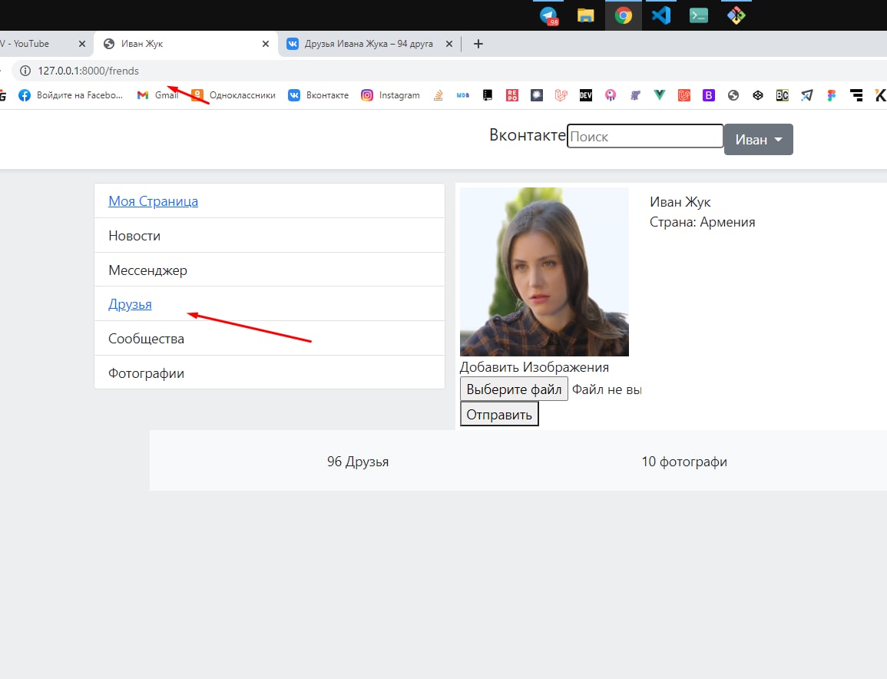Open the PHP elephant bookmark icon
The width and height of the screenshot is (887, 679).
(635, 95)
